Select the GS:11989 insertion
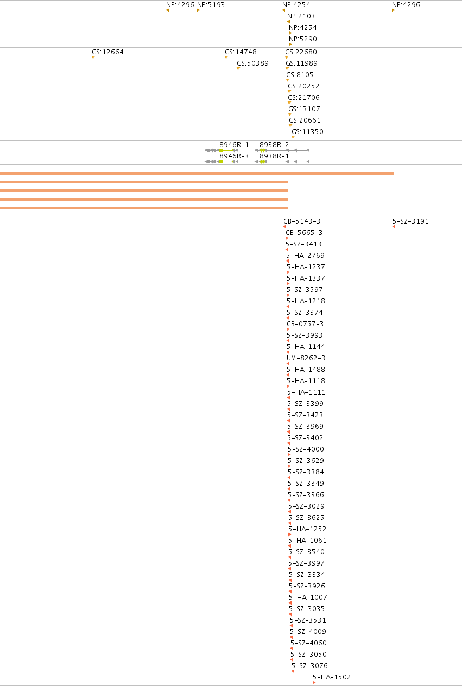The image size is (462, 686). 301,63
